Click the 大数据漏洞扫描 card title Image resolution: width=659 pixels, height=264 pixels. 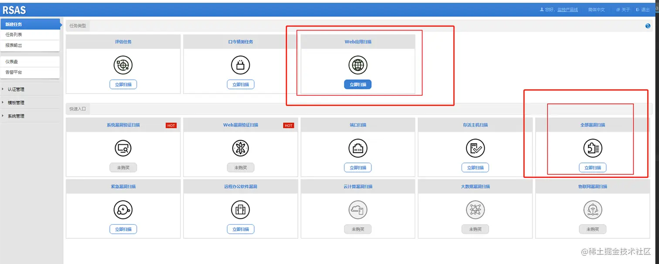pyautogui.click(x=475, y=186)
